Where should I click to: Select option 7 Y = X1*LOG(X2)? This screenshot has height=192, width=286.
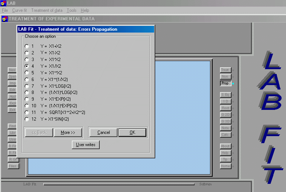pos(27,86)
